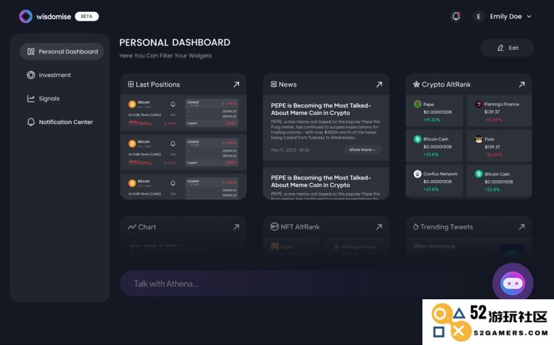
Task: Click the May 11, 2023 news date
Action: 290,150
